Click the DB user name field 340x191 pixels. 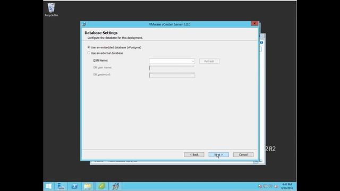(172, 68)
